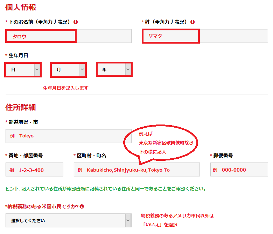Open the 月 birth month dropdown
The image size is (273, 234).
(68, 70)
